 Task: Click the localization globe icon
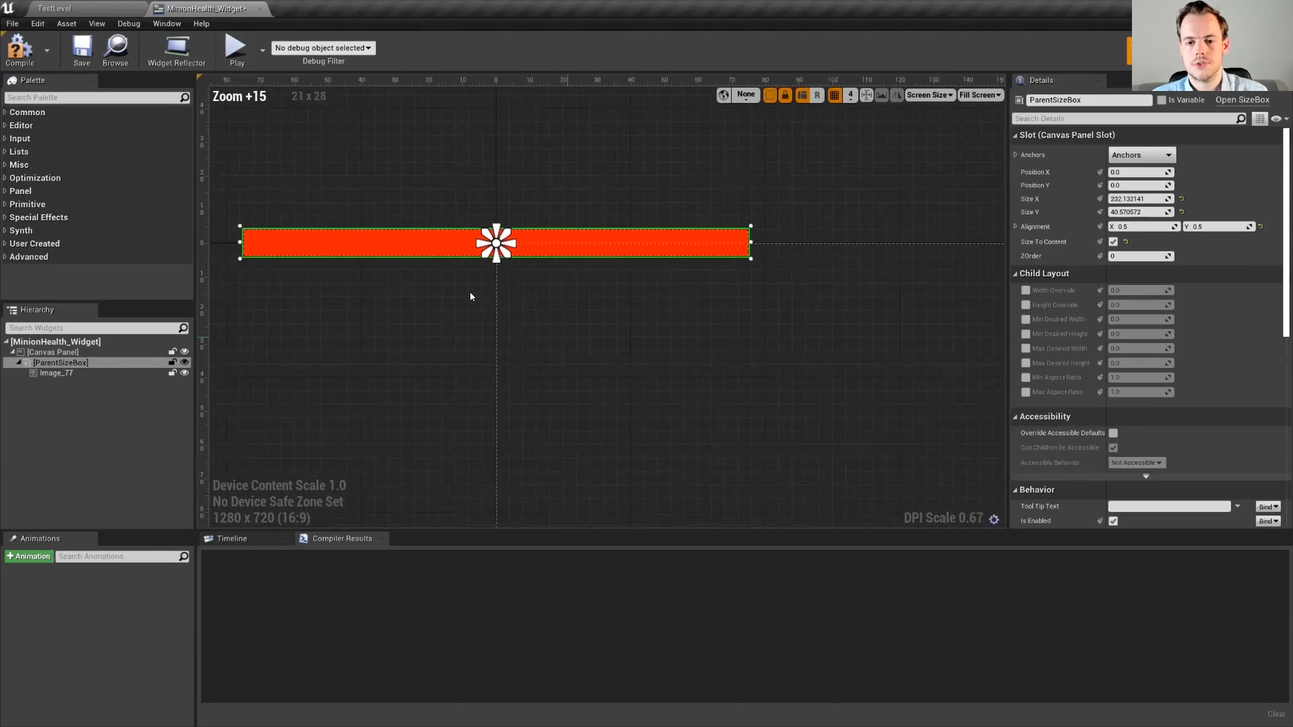pyautogui.click(x=724, y=96)
